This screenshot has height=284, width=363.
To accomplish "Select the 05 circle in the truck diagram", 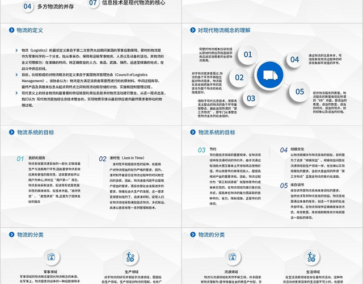I will (299, 91).
